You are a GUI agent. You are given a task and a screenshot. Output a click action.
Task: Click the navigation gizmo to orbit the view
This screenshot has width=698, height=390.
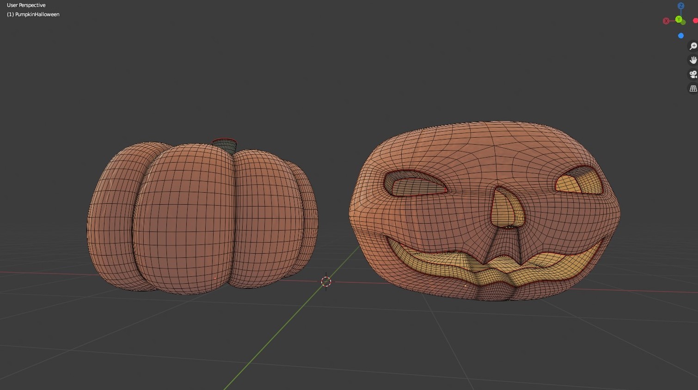pyautogui.click(x=679, y=19)
